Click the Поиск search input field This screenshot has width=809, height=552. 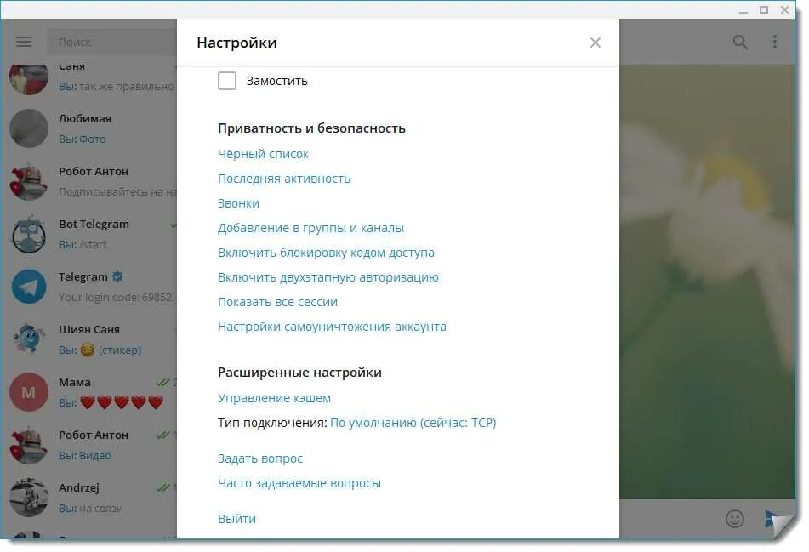(111, 41)
